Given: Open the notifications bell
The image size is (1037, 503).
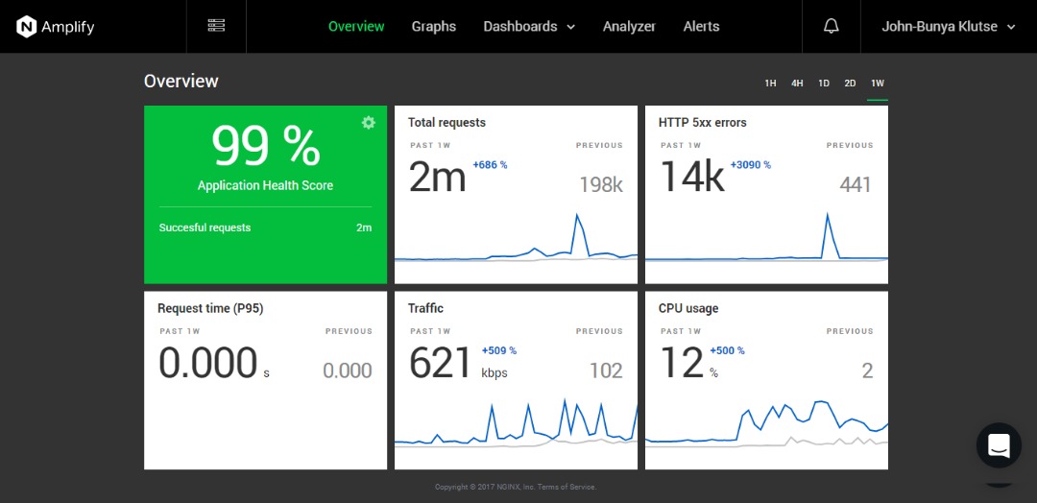Looking at the screenshot, I should 832,27.
